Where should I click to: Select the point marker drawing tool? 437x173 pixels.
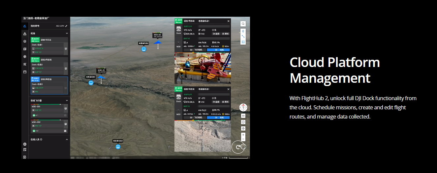click(243, 31)
